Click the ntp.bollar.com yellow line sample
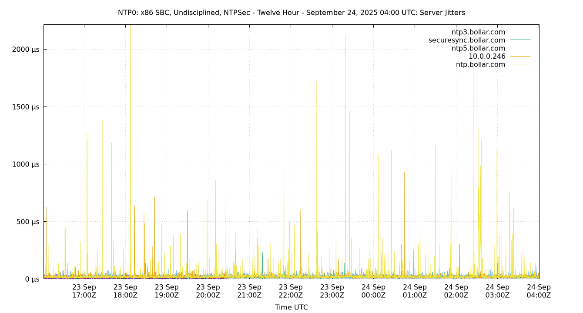 tap(520, 65)
